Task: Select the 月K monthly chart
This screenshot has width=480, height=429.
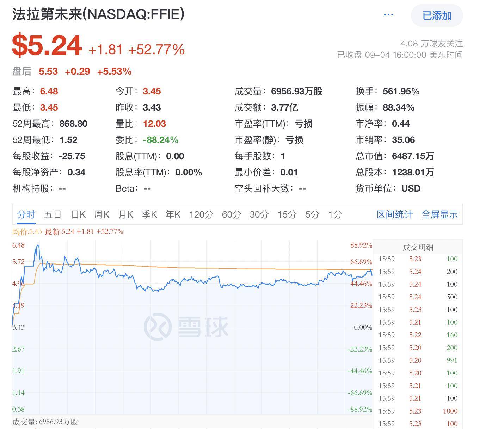Action: (x=125, y=214)
